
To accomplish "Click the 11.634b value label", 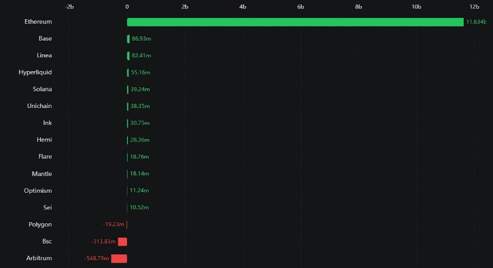I will click(476, 22).
